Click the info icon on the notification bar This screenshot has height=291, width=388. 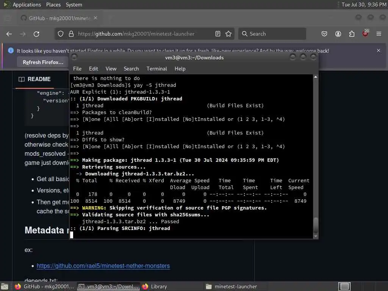tap(11, 50)
